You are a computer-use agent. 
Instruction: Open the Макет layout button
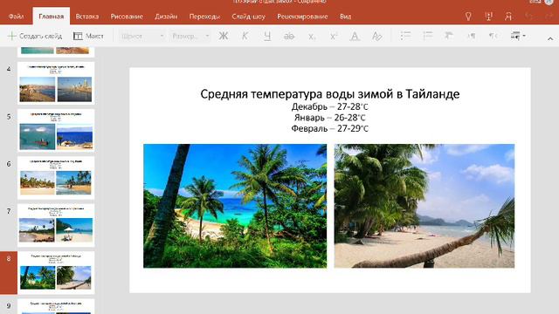[88, 36]
